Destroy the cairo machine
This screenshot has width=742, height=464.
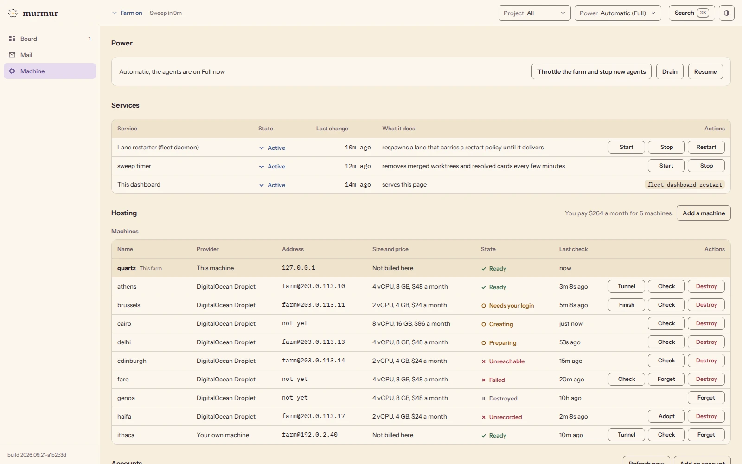(x=706, y=323)
